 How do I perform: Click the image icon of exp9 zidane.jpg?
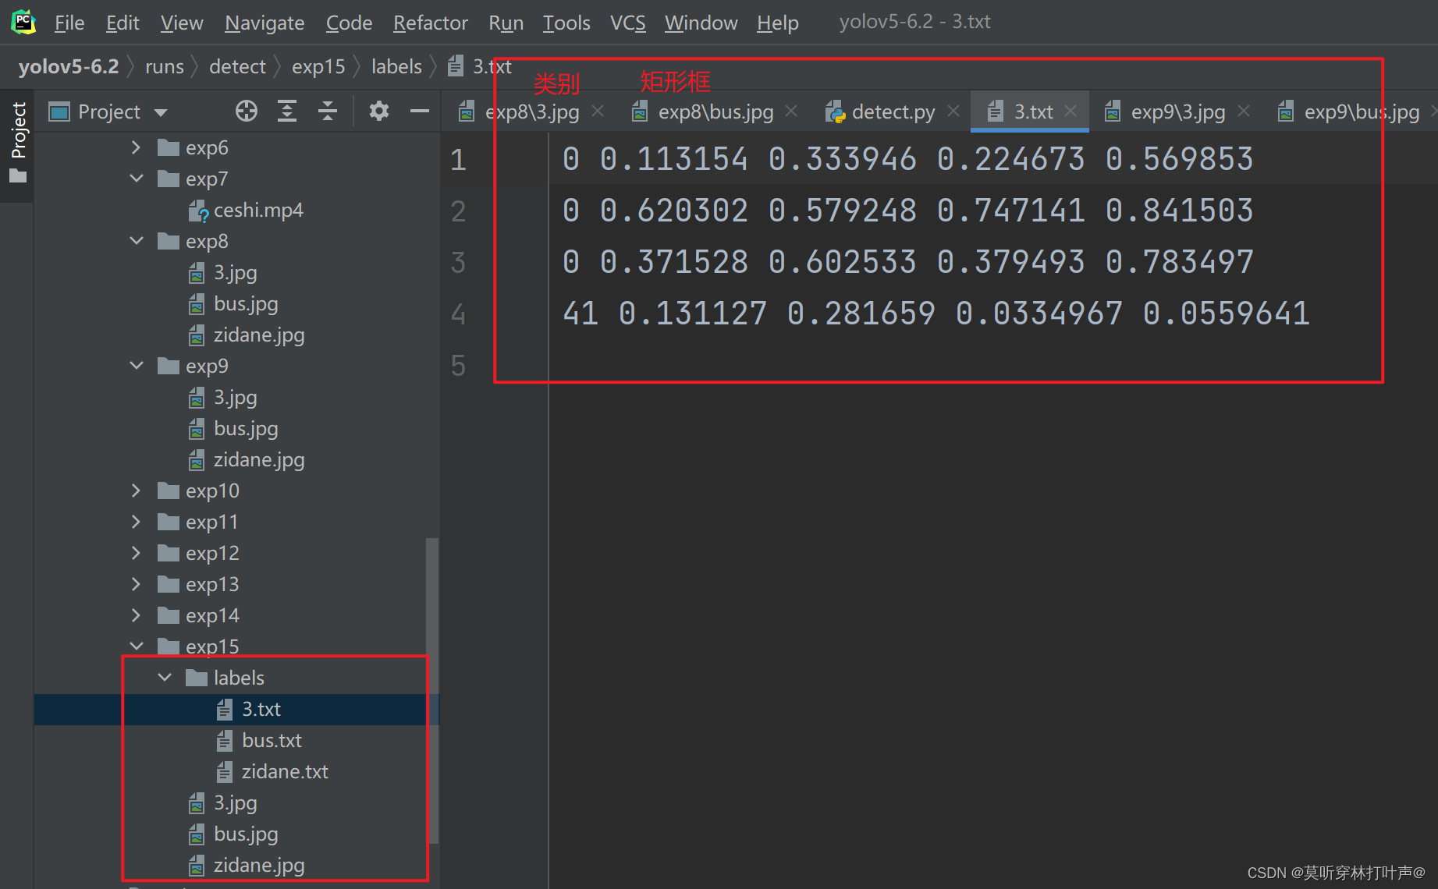(x=197, y=460)
